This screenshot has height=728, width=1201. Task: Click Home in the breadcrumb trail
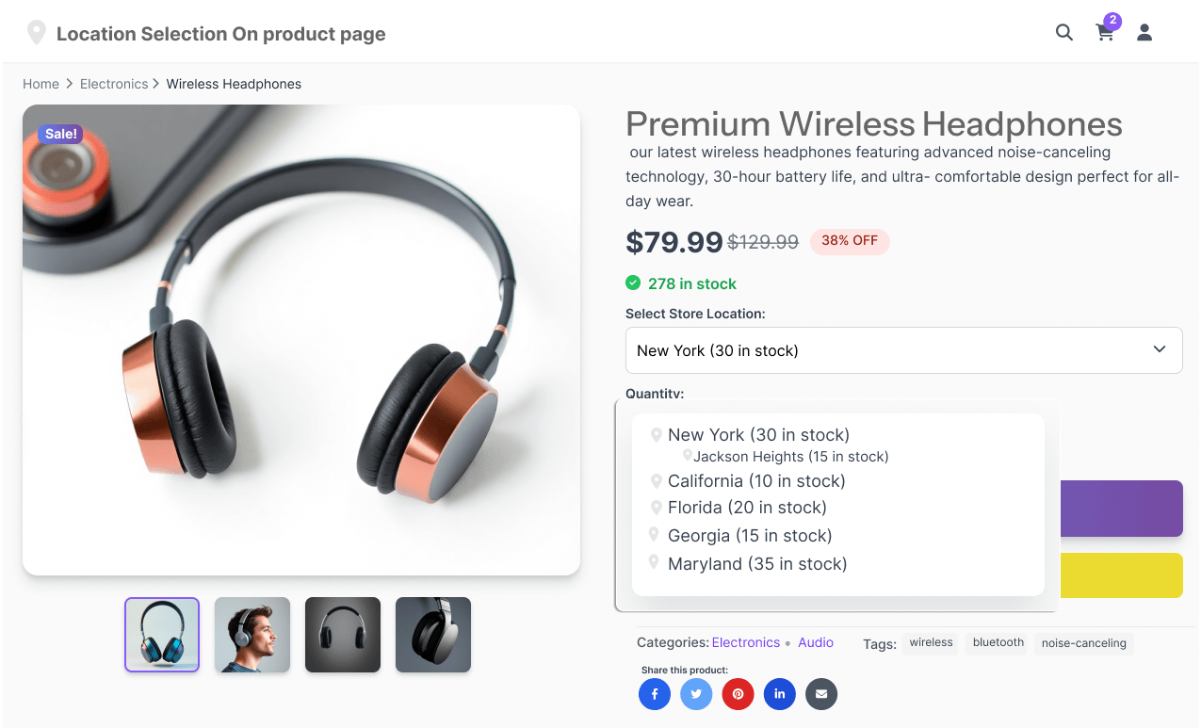point(41,84)
